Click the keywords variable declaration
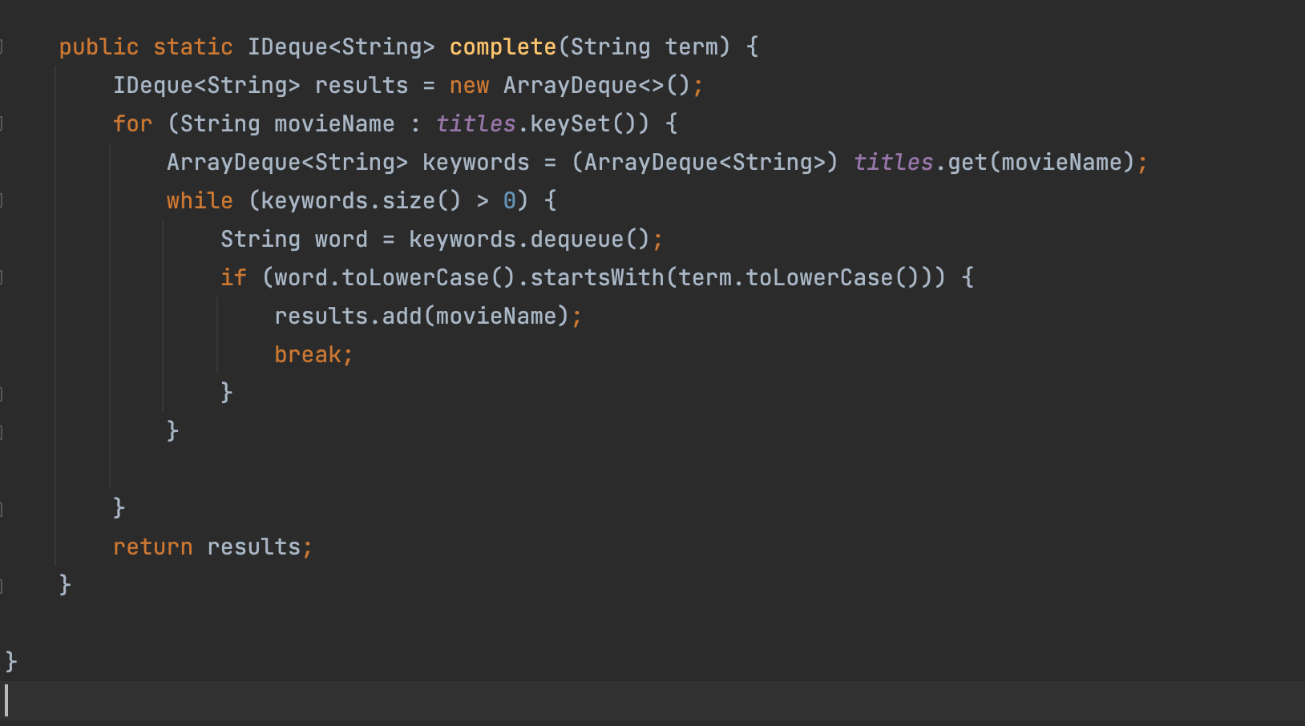 [x=475, y=163]
